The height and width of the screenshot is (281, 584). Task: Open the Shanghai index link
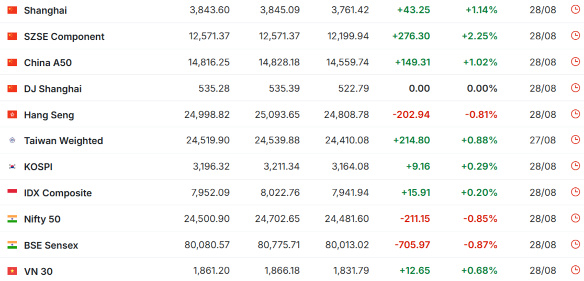(x=46, y=10)
